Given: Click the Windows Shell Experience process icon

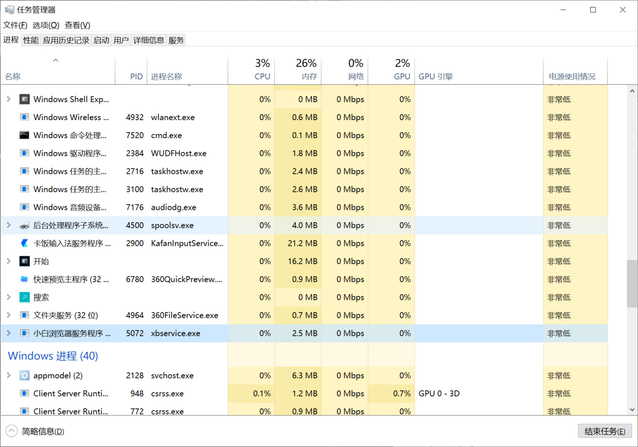Looking at the screenshot, I should [24, 99].
